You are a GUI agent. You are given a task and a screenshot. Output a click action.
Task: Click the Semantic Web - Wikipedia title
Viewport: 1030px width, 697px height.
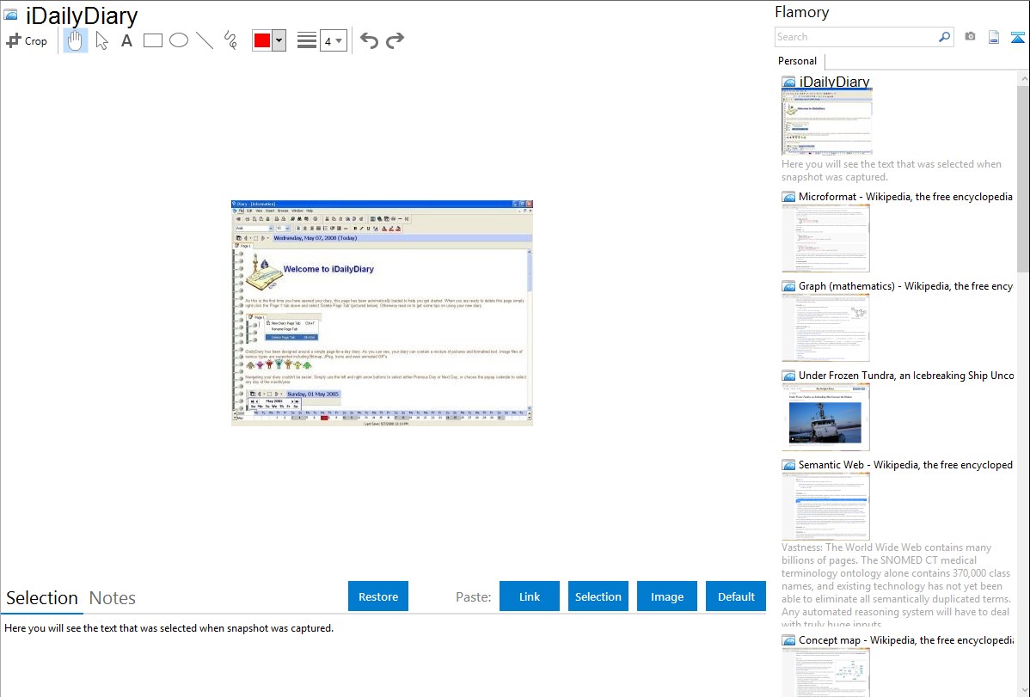click(905, 464)
